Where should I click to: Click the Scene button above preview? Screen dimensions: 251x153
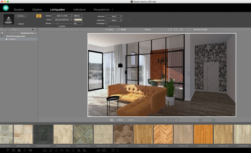123,29
